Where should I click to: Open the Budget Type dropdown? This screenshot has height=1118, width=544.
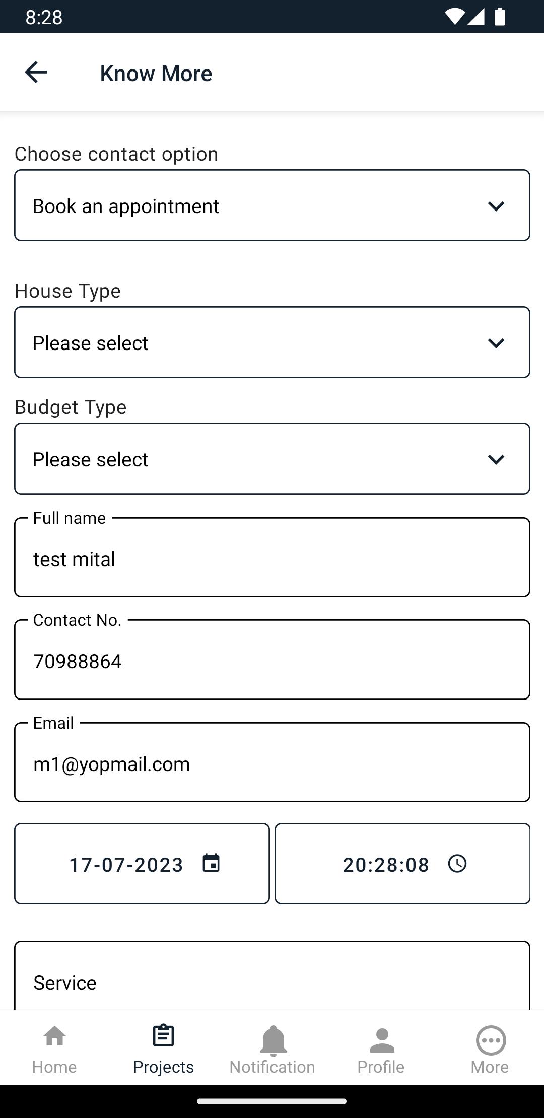(x=272, y=459)
